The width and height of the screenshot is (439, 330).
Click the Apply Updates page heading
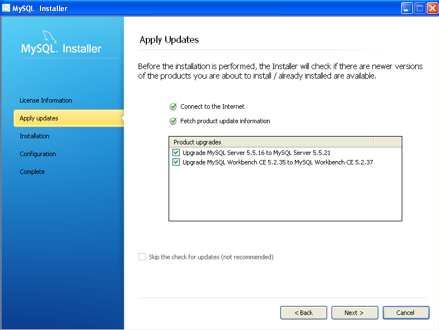pyautogui.click(x=169, y=40)
